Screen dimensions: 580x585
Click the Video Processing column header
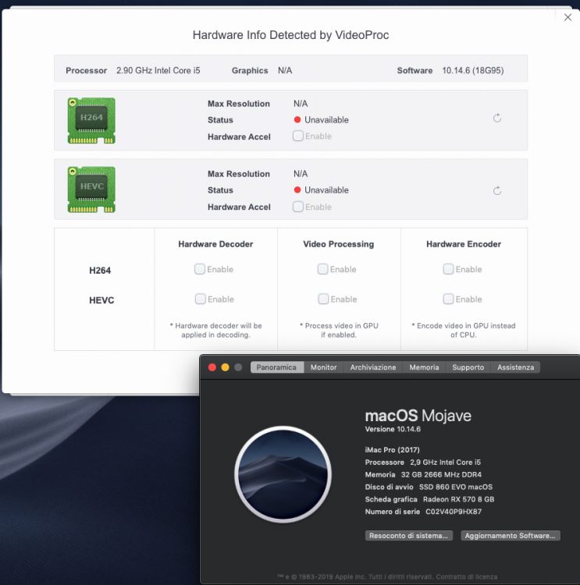click(x=338, y=244)
